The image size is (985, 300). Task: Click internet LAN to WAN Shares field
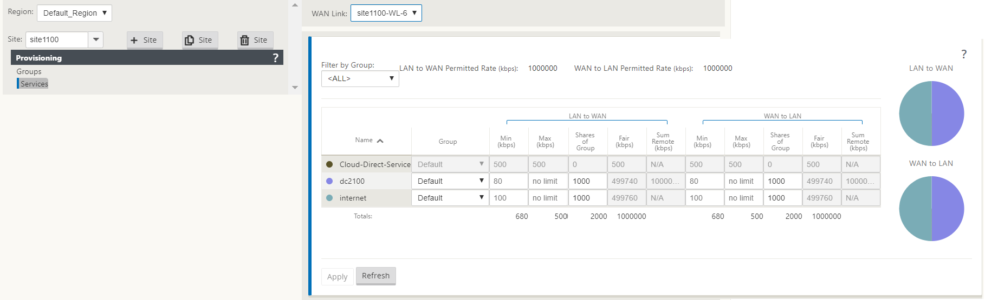588,198
